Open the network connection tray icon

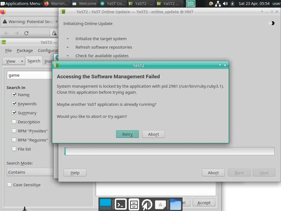tap(218, 3)
